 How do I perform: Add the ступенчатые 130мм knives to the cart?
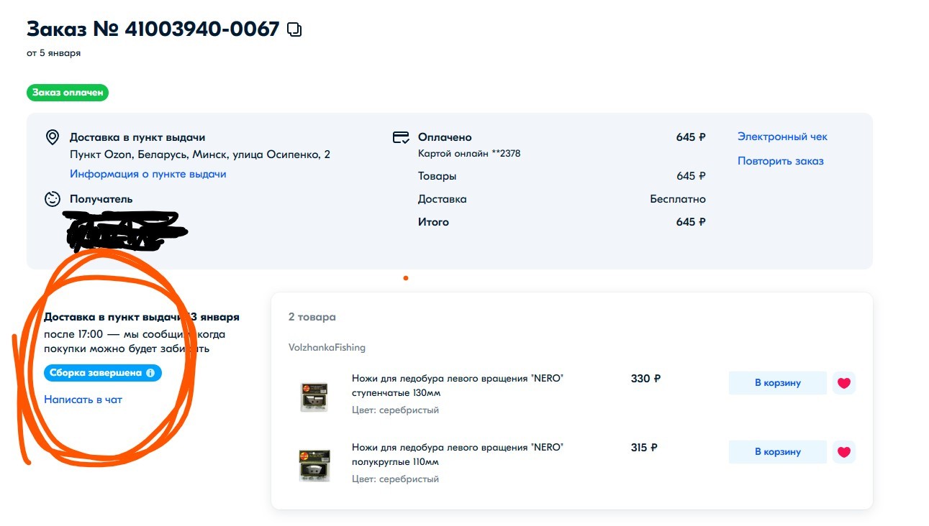tap(777, 383)
